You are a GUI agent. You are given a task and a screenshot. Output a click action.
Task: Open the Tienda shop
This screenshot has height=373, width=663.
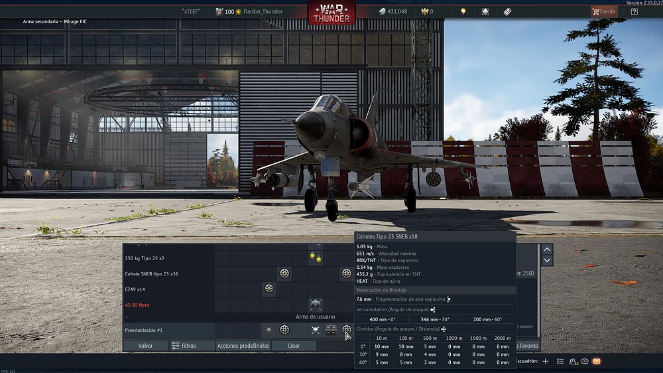[603, 11]
